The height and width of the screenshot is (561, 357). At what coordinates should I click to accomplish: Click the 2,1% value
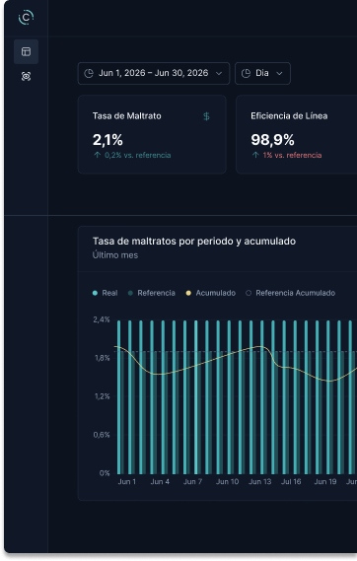107,140
